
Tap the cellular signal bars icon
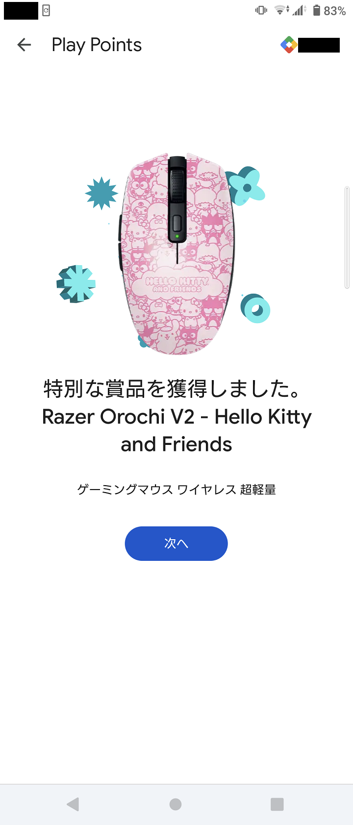point(299,10)
